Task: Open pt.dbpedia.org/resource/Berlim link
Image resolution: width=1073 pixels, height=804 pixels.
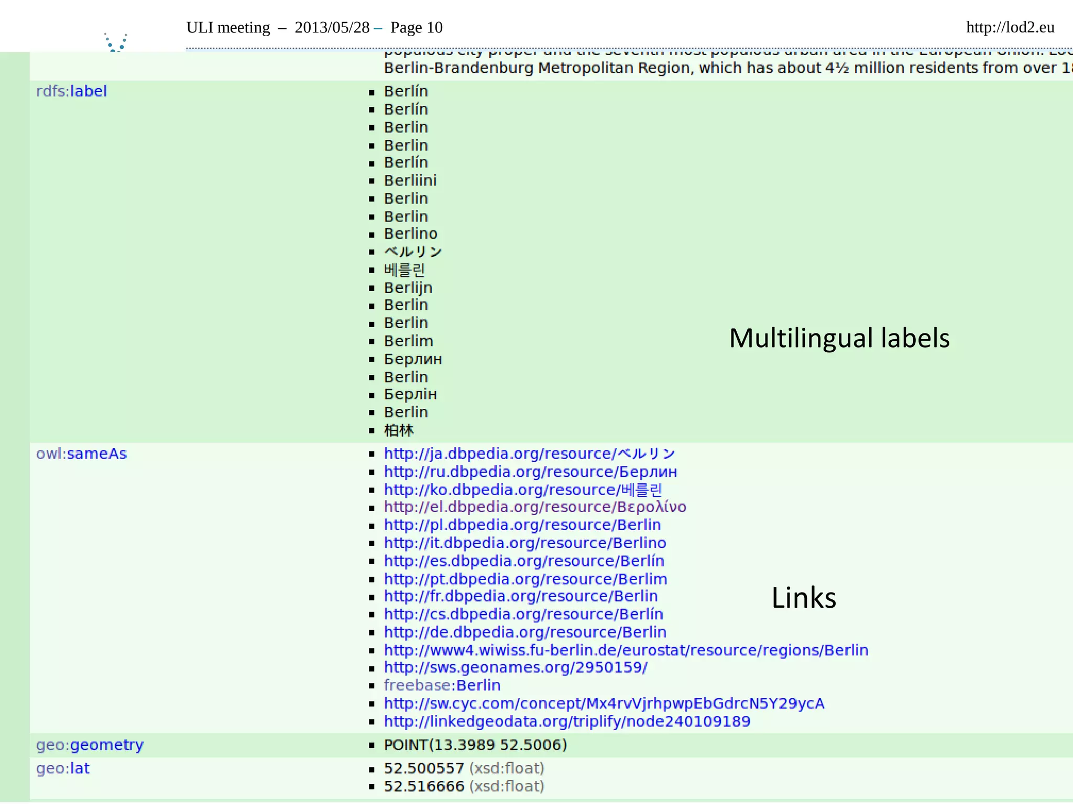Action: (x=525, y=579)
